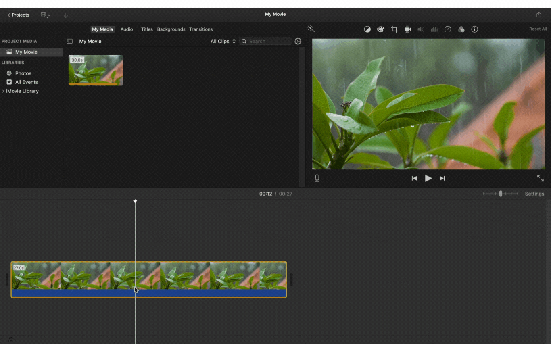
Task: Open the All Clips filter dropdown
Action: [x=223, y=41]
